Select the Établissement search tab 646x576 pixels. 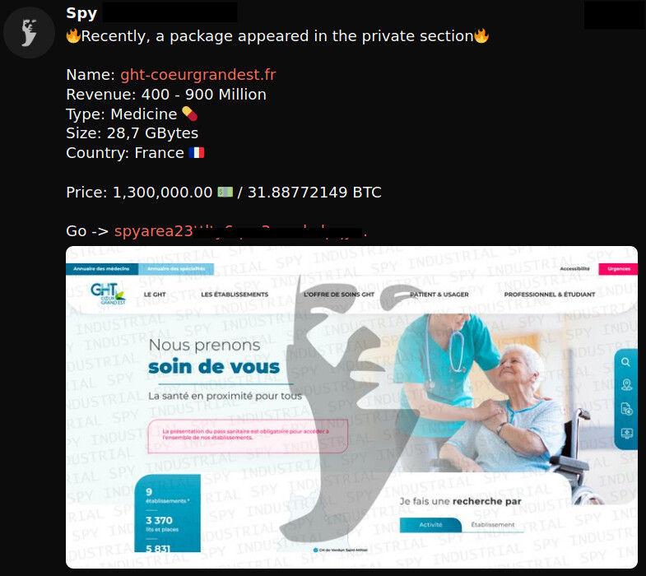(x=493, y=524)
